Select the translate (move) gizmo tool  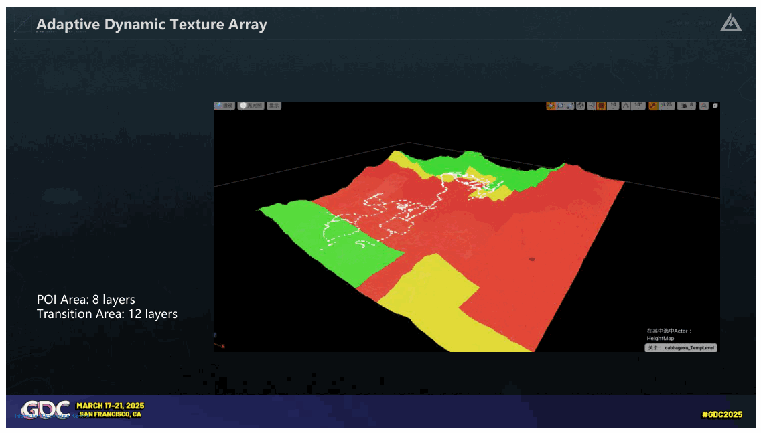pyautogui.click(x=551, y=106)
